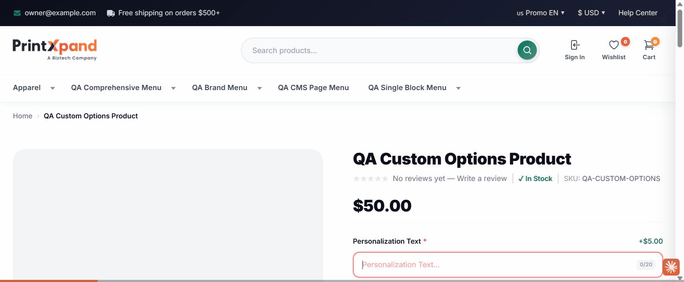Click the orange starburst assistant icon
Screen dimensions: 684x282
point(671,267)
